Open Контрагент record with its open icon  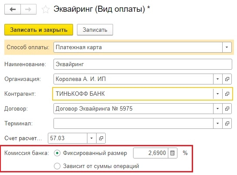(x=227, y=94)
